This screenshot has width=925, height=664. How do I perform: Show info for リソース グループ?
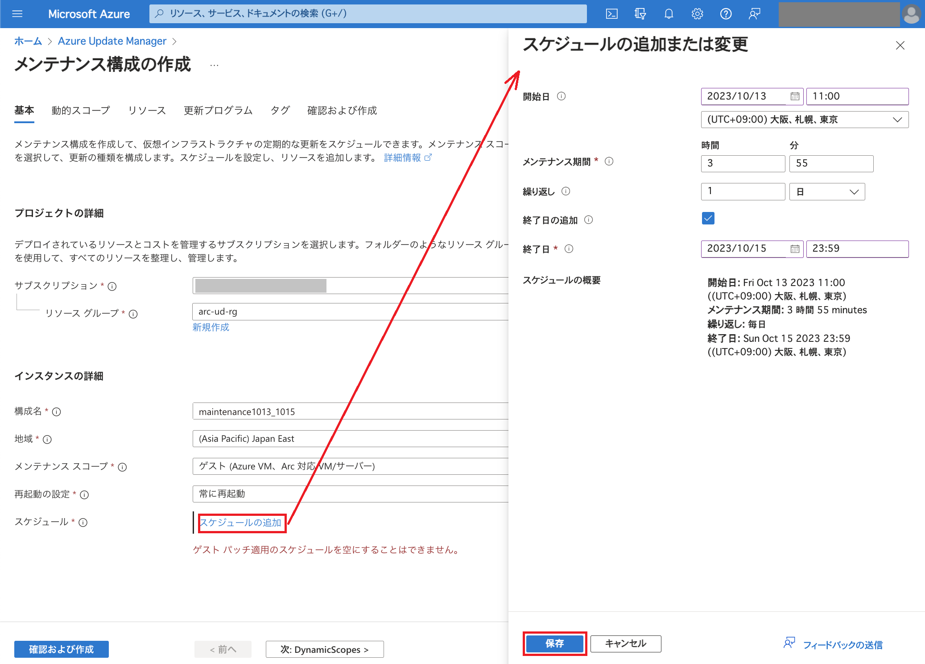pyautogui.click(x=133, y=314)
